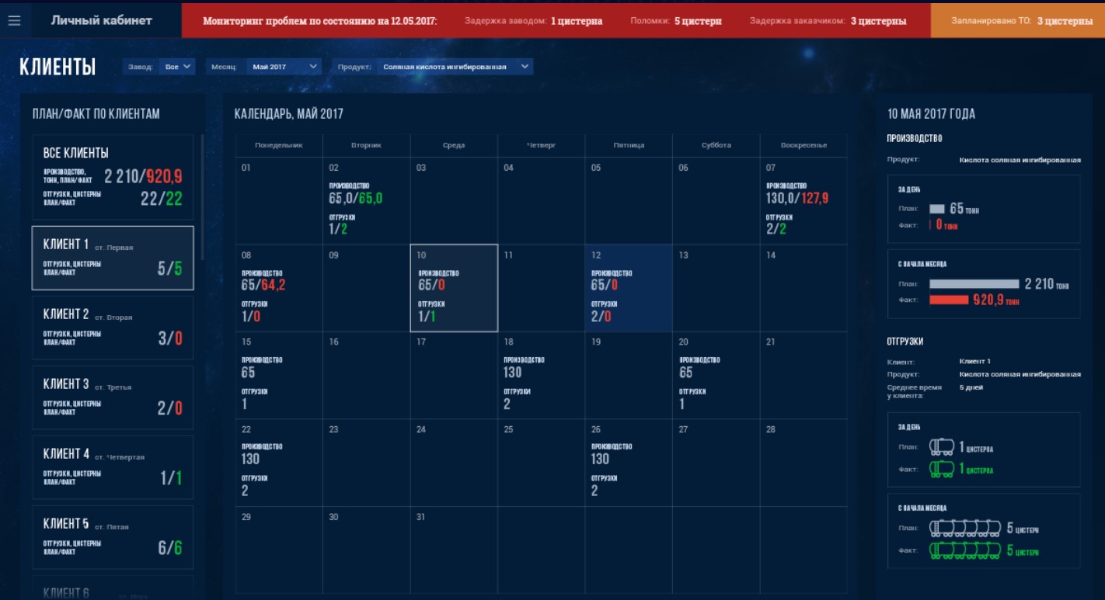Click the План/факт по клиентам heading
This screenshot has height=600, width=1105.
96,114
